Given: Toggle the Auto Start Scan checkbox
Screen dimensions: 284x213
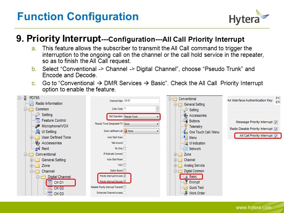Looking at the screenshot, I should [125, 137].
